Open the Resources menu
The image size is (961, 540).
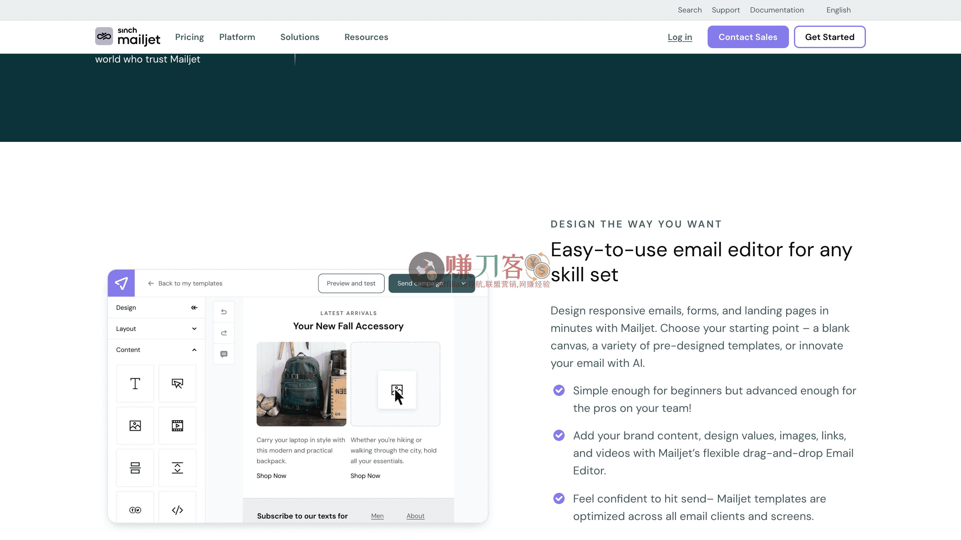coord(366,37)
